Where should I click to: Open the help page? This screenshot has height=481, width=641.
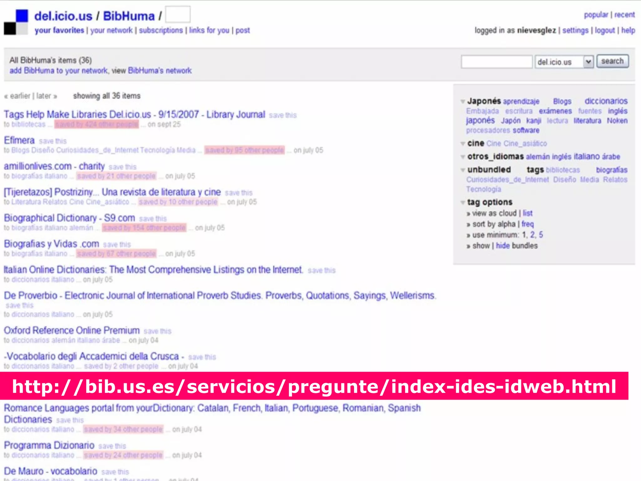628,30
